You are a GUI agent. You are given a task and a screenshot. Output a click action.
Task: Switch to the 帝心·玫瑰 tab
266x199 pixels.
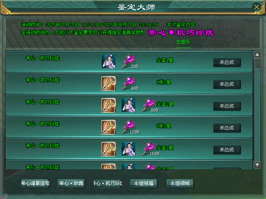click(x=71, y=184)
